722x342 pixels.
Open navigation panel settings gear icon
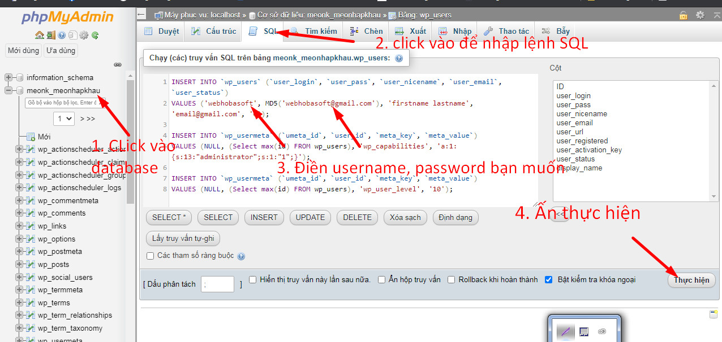pos(84,36)
